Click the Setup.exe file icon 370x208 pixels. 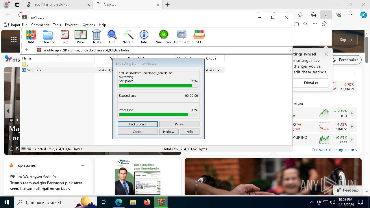[24, 70]
